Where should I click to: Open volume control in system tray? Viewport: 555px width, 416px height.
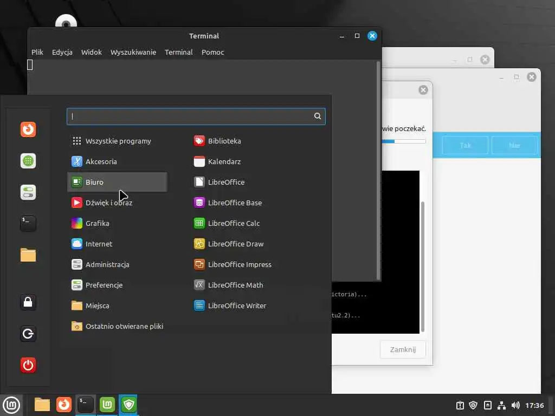[515, 405]
